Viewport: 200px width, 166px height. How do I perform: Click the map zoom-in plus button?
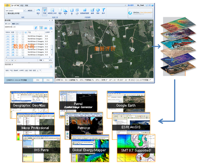coord(59,31)
